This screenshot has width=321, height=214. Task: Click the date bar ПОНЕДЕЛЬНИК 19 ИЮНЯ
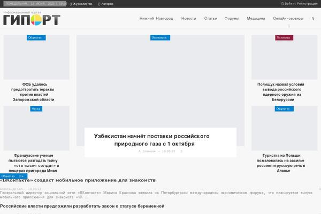[x=35, y=4]
